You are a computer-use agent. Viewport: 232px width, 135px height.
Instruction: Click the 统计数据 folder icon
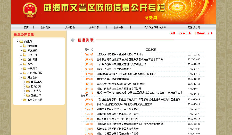[25, 59]
